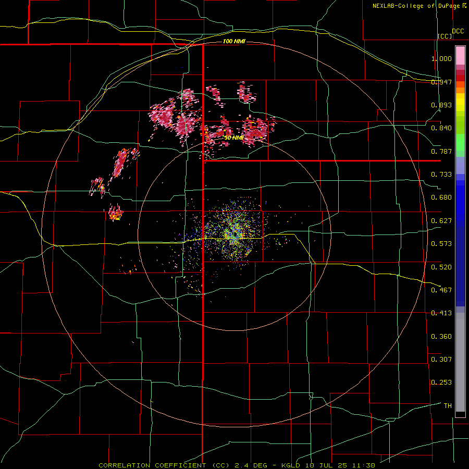Pick the bright green color near 0.787
This screenshot has height=469, width=469.
pyautogui.click(x=460, y=142)
